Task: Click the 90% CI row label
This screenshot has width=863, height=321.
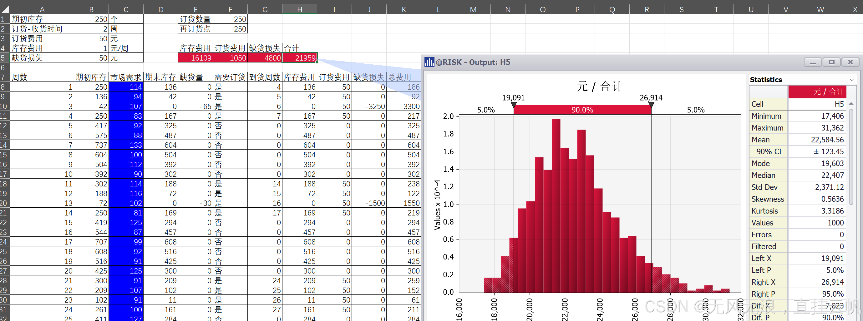Action: tap(768, 151)
